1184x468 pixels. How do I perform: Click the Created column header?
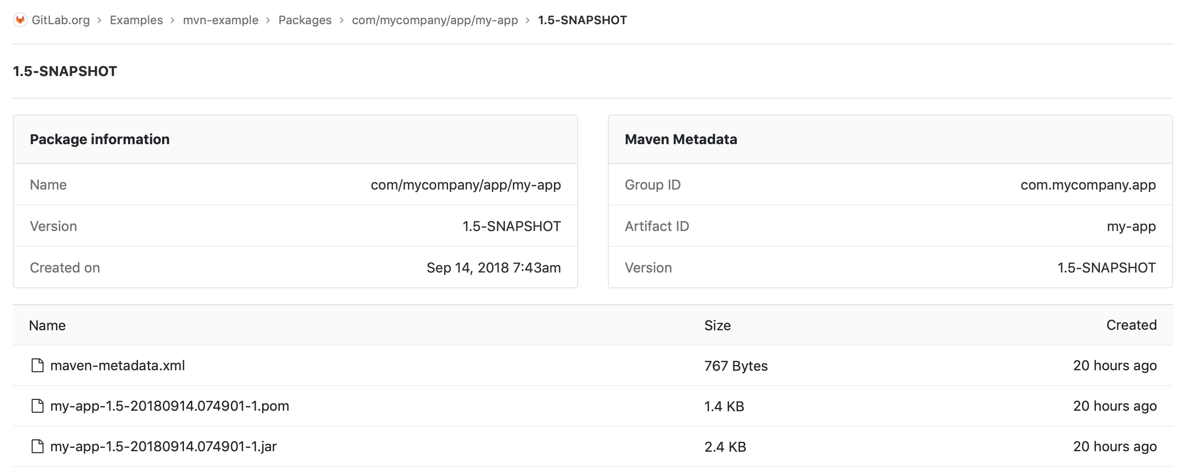(1132, 325)
